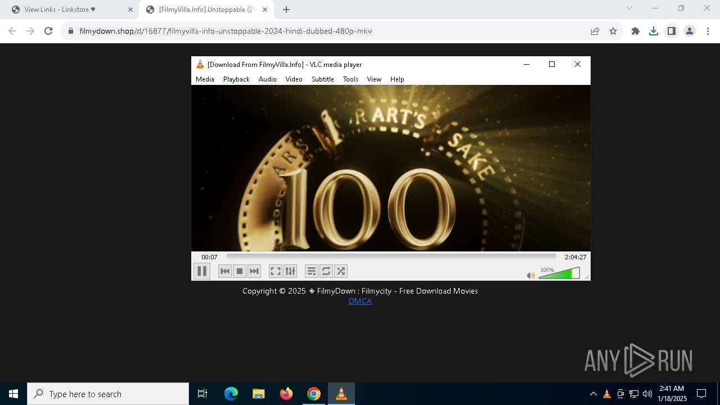Skip to next media track
The height and width of the screenshot is (405, 720).
(254, 271)
